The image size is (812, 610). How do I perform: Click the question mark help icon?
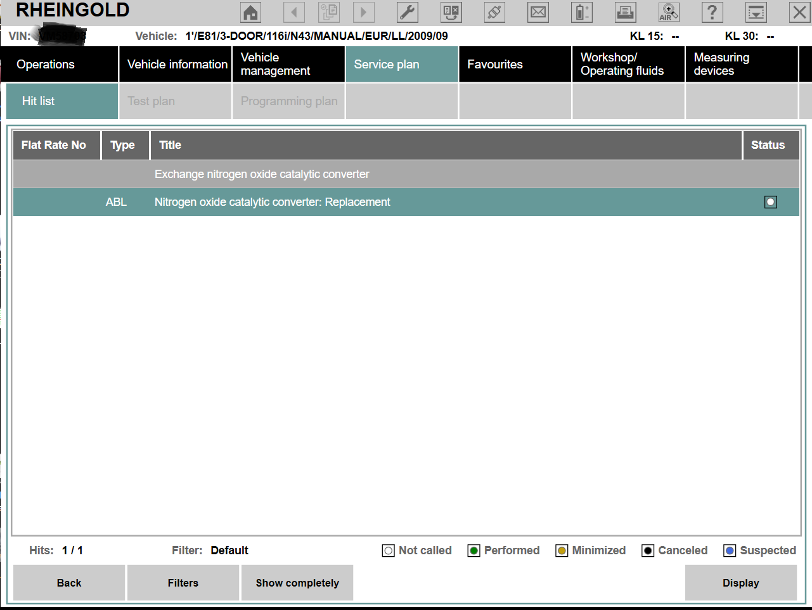(712, 12)
